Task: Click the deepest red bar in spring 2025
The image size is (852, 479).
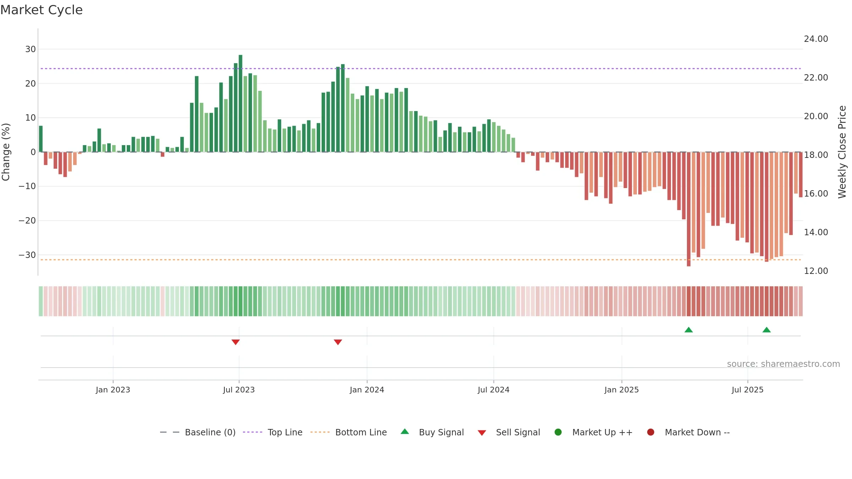Action: click(x=689, y=209)
